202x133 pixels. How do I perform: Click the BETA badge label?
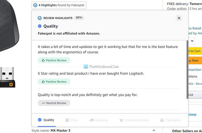tap(79, 18)
